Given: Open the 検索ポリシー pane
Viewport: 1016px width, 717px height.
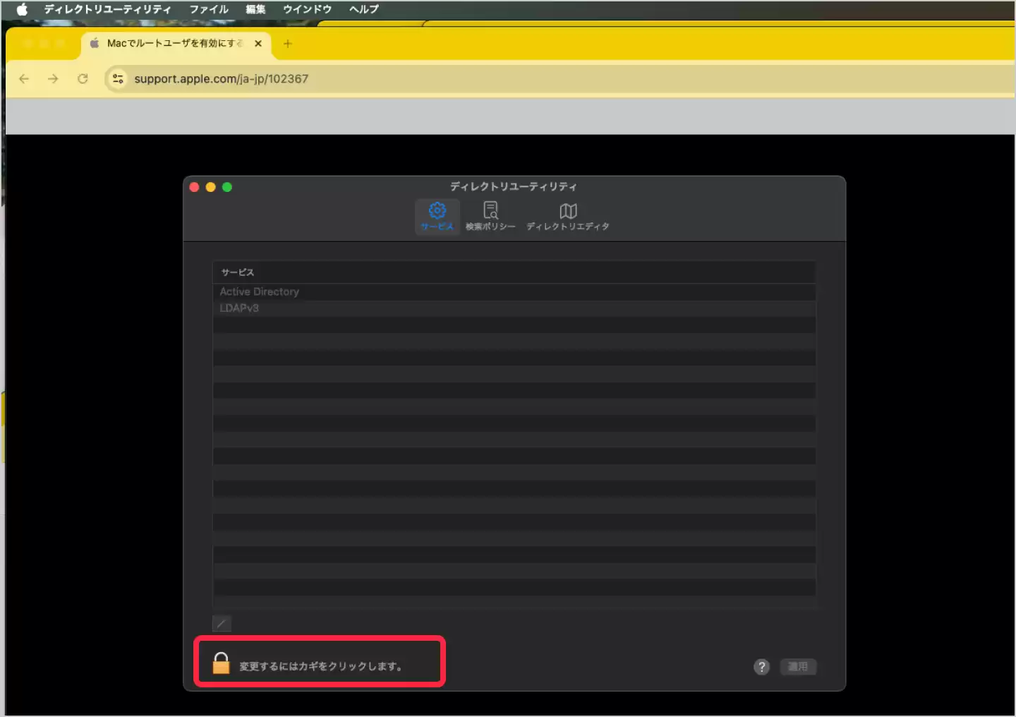Looking at the screenshot, I should [490, 216].
